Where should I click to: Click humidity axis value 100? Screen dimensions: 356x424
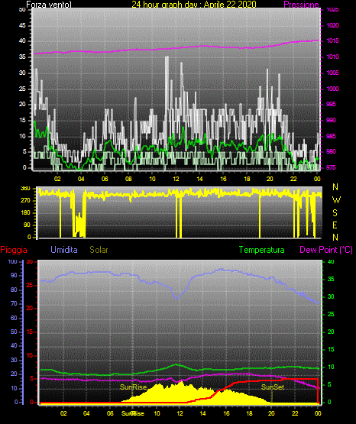[x=13, y=262]
